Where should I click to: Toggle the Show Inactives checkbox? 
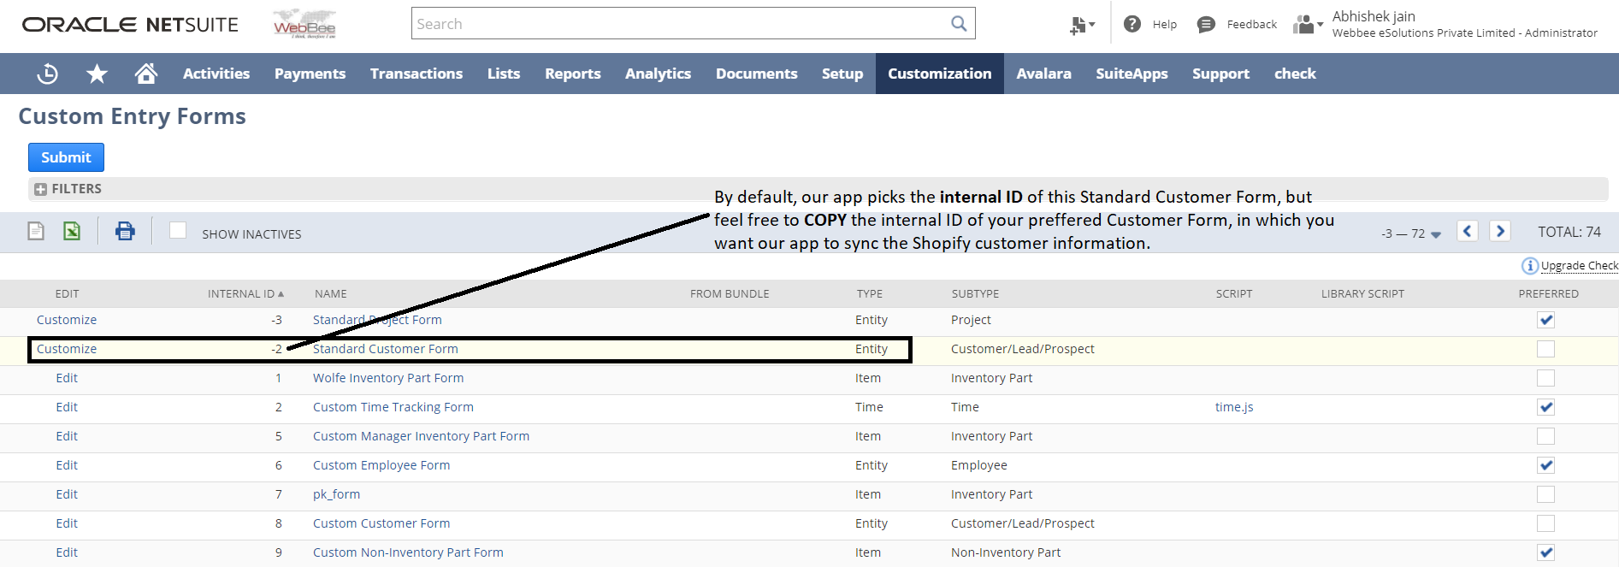pyautogui.click(x=178, y=230)
